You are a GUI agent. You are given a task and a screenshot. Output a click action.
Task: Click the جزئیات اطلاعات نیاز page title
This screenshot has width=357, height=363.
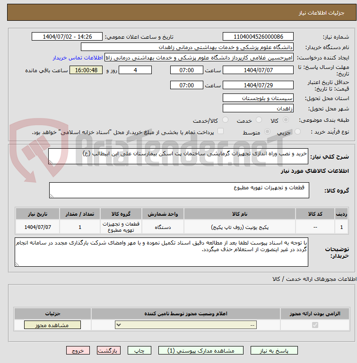coord(321,13)
